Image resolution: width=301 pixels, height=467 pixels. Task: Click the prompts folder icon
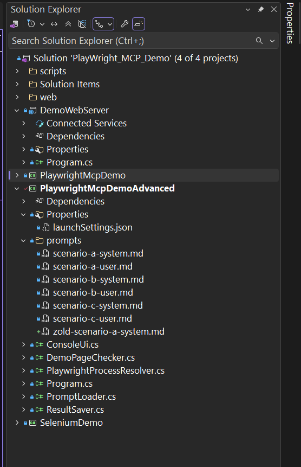[x=39, y=240]
